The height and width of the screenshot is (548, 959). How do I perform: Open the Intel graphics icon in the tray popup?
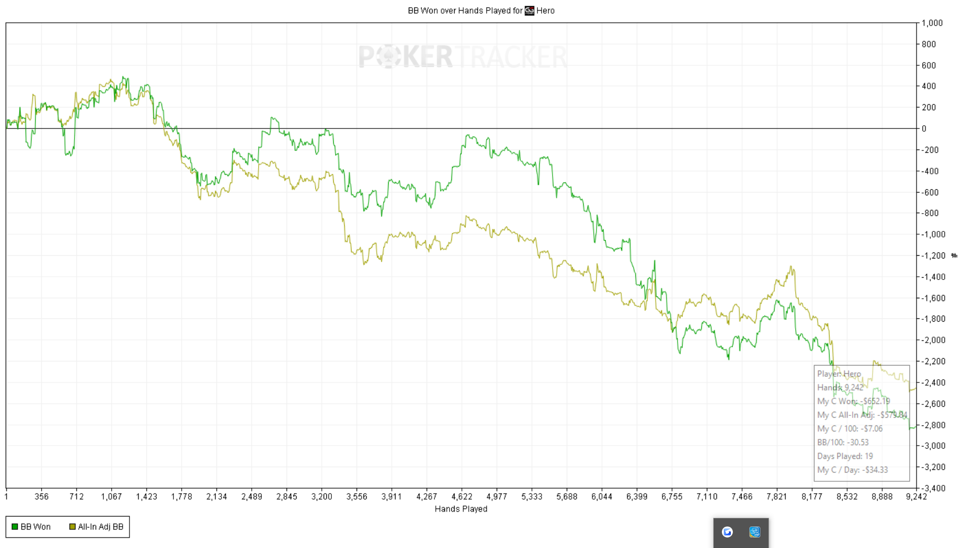pyautogui.click(x=755, y=532)
